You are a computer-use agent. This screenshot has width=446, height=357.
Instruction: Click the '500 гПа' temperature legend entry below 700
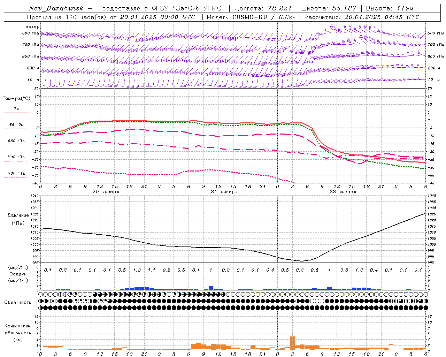click(x=16, y=173)
